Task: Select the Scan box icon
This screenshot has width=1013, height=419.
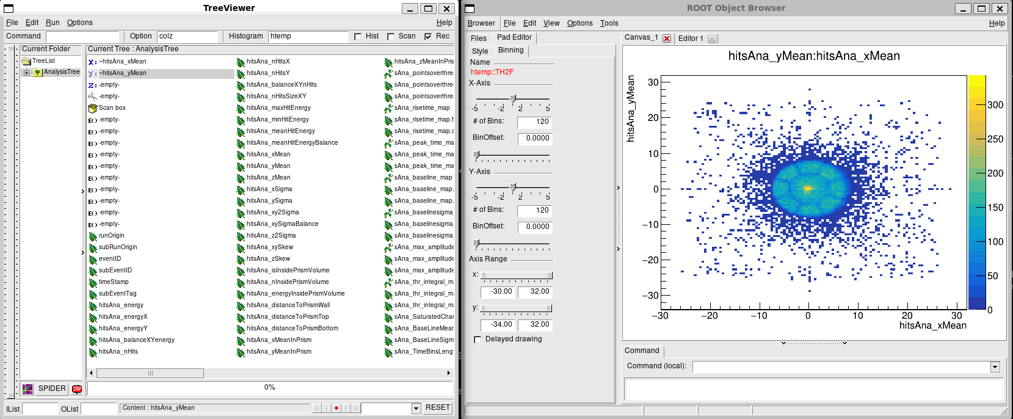Action: 93,108
